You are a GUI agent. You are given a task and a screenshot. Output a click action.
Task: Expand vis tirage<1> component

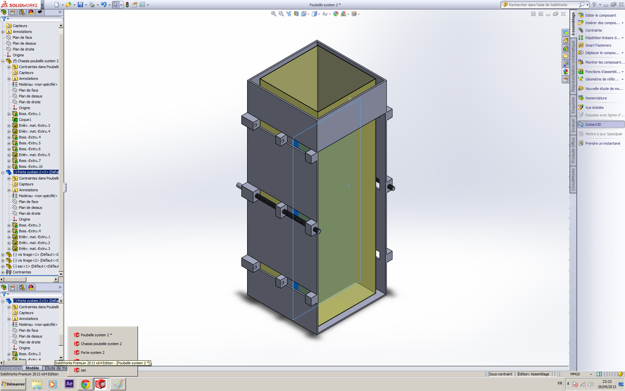pyautogui.click(x=3, y=255)
